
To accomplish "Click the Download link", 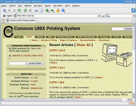I will coord(104,40).
